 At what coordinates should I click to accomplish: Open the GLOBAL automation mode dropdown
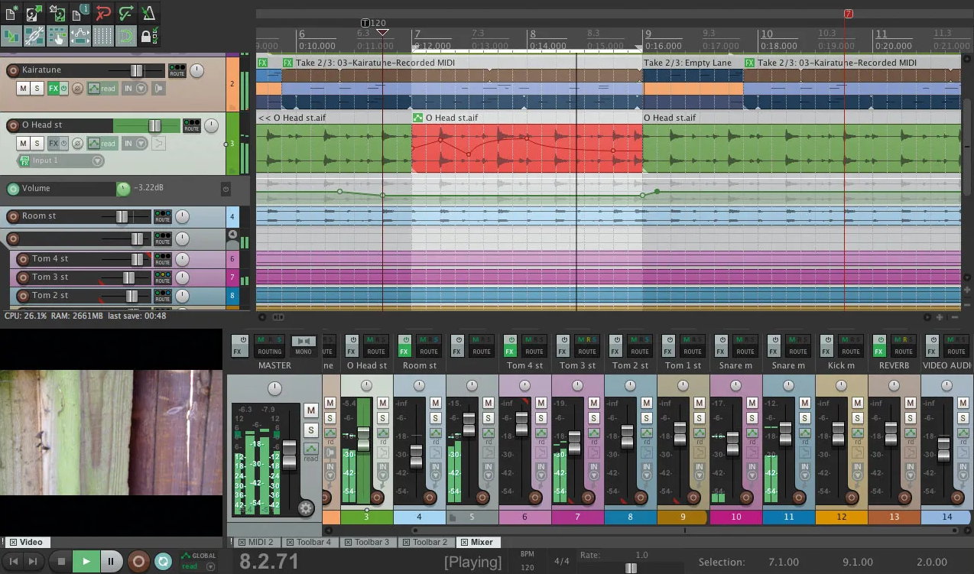click(x=211, y=566)
